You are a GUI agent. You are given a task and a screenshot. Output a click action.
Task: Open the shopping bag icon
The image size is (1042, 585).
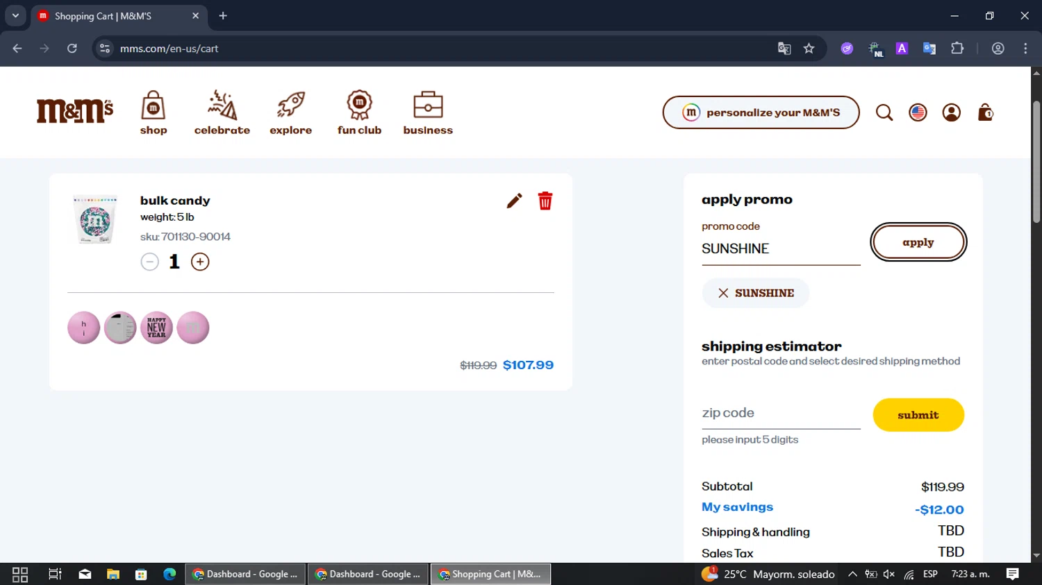coord(985,112)
